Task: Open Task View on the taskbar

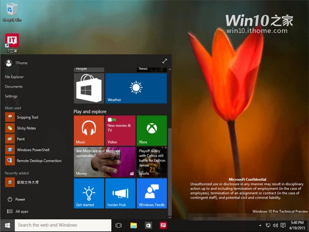Action: [x=118, y=225]
